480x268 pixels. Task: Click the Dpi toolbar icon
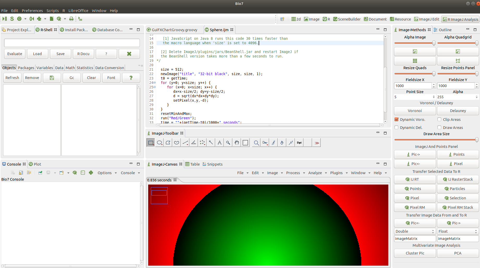click(299, 142)
